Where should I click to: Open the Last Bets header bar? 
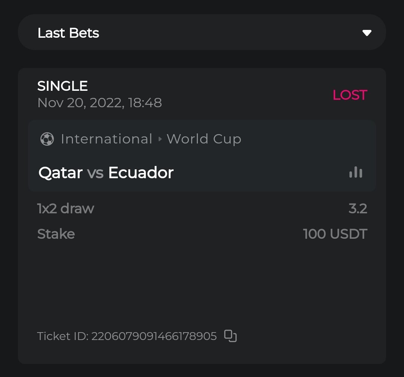coord(202,33)
